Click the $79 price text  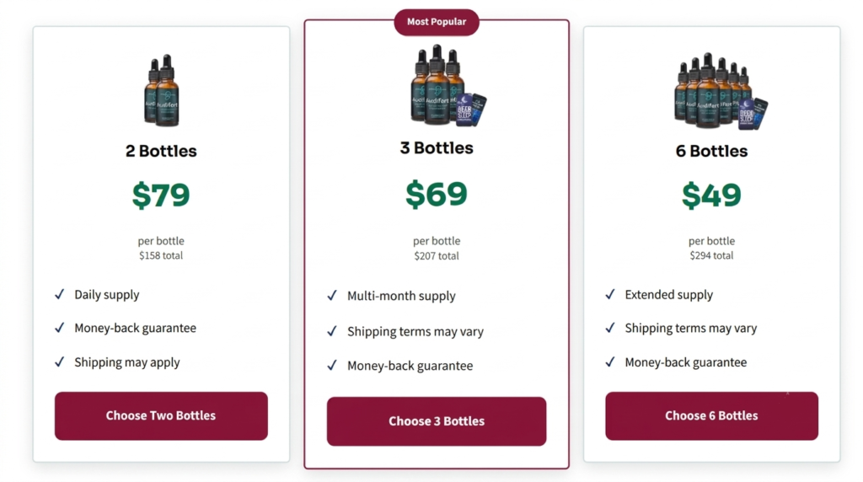tap(161, 195)
